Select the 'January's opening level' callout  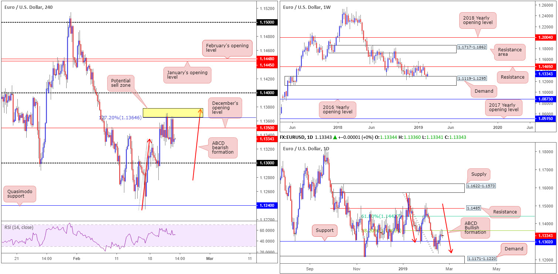click(x=187, y=74)
